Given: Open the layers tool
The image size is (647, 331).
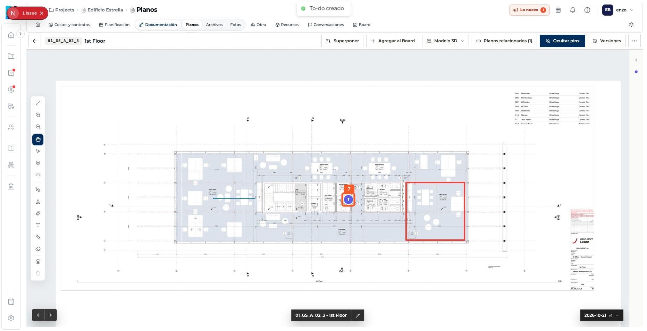Looking at the screenshot, I should (x=38, y=262).
